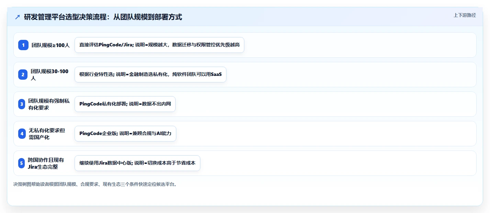This screenshot has height=213, width=490.
Task: Open the '继续使用Jira数据中心版' box
Action: click(137, 163)
